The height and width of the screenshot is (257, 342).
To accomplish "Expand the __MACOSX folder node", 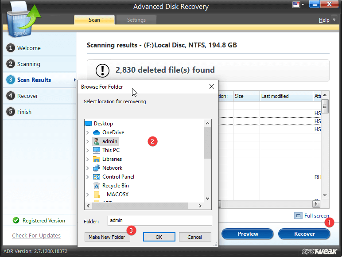I will (x=88, y=195).
